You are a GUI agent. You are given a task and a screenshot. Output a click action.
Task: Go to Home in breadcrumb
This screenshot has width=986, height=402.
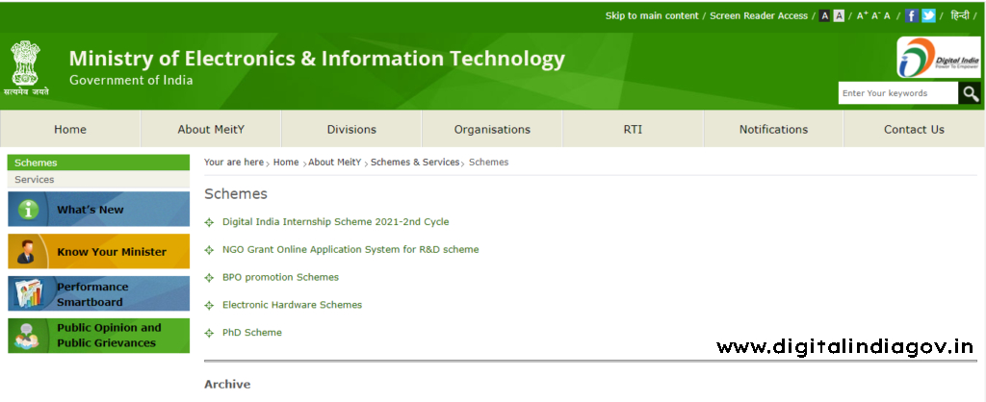pos(286,163)
